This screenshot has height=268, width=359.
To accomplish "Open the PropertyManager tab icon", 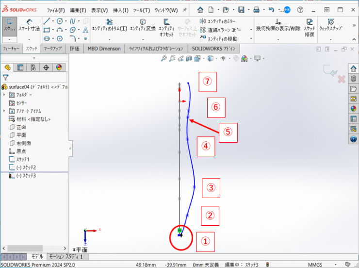I will (x=20, y=67).
